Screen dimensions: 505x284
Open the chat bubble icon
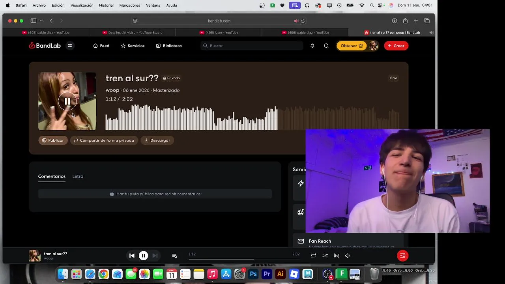[326, 46]
